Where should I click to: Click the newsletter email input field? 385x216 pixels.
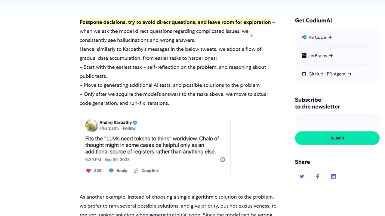pos(337,121)
